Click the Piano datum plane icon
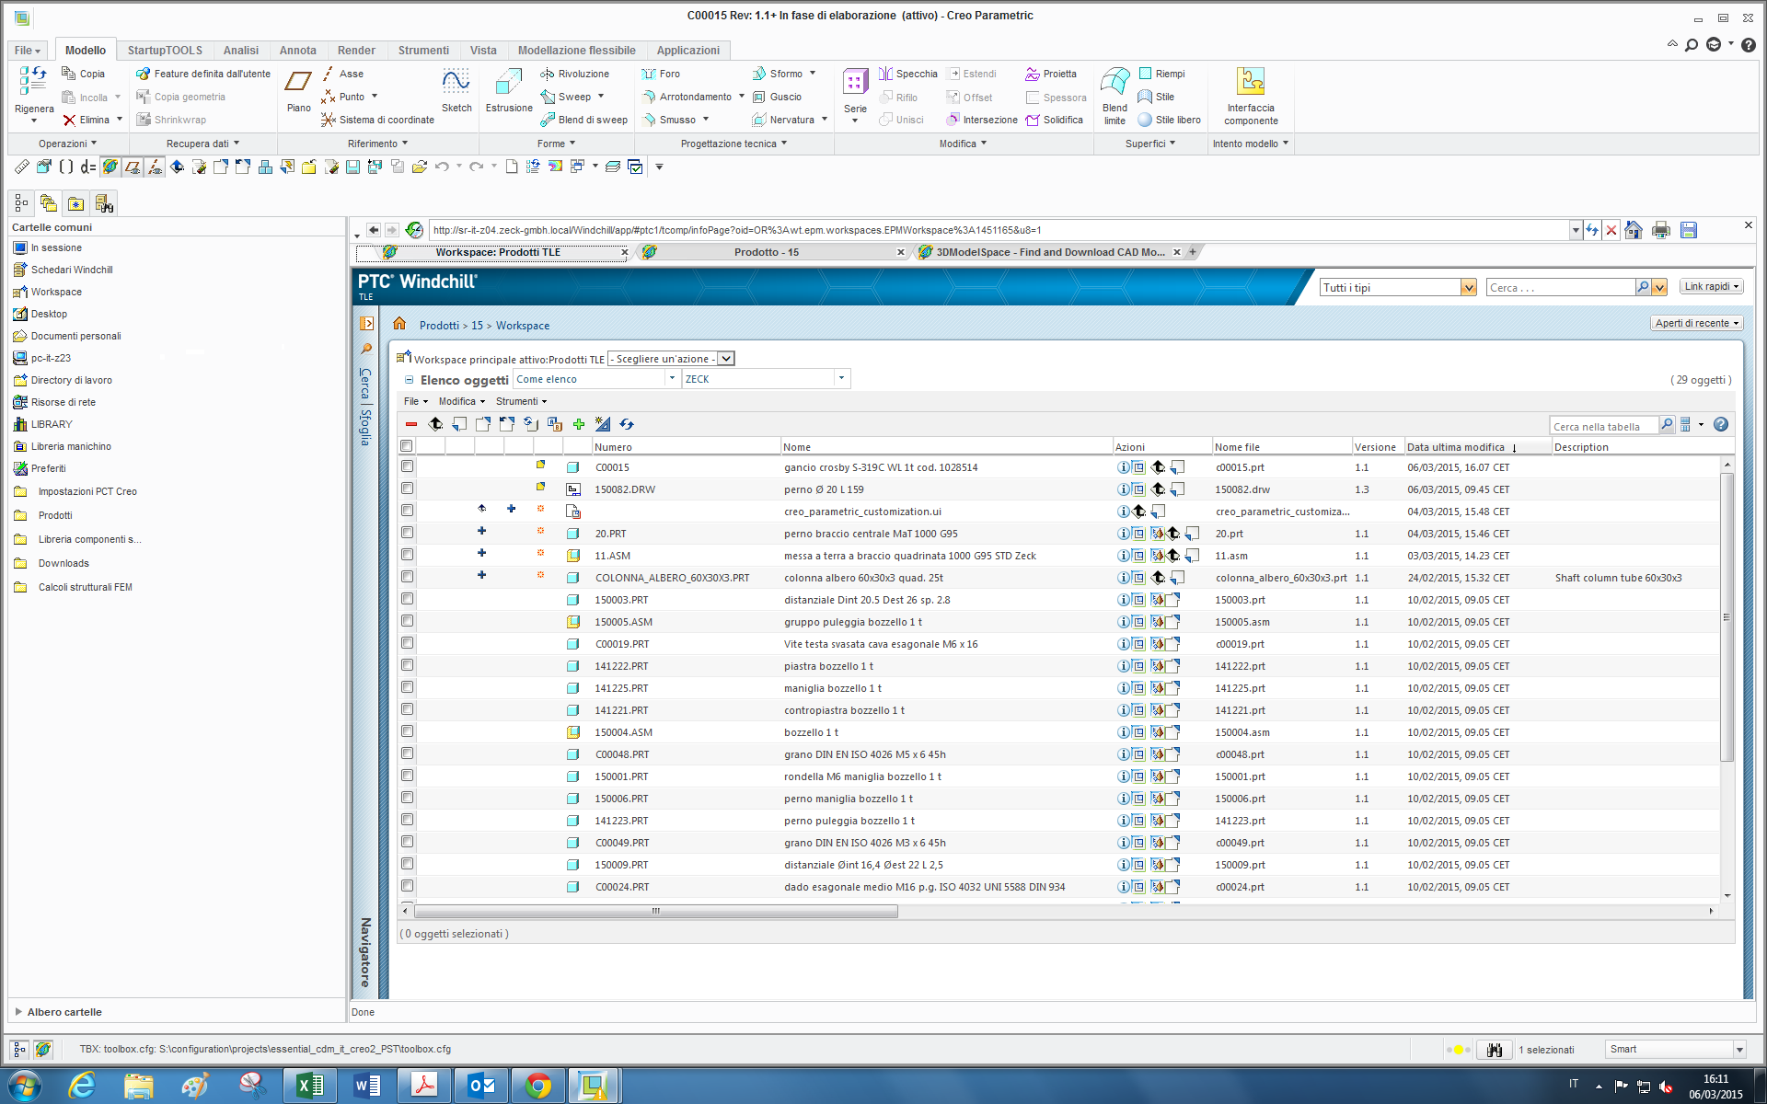1767x1104 pixels. [298, 84]
